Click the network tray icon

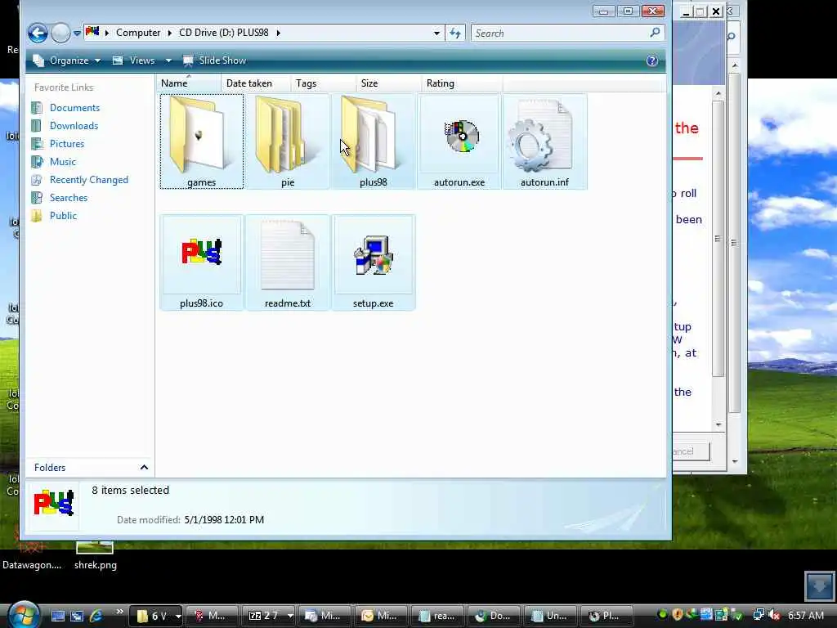coord(759,615)
